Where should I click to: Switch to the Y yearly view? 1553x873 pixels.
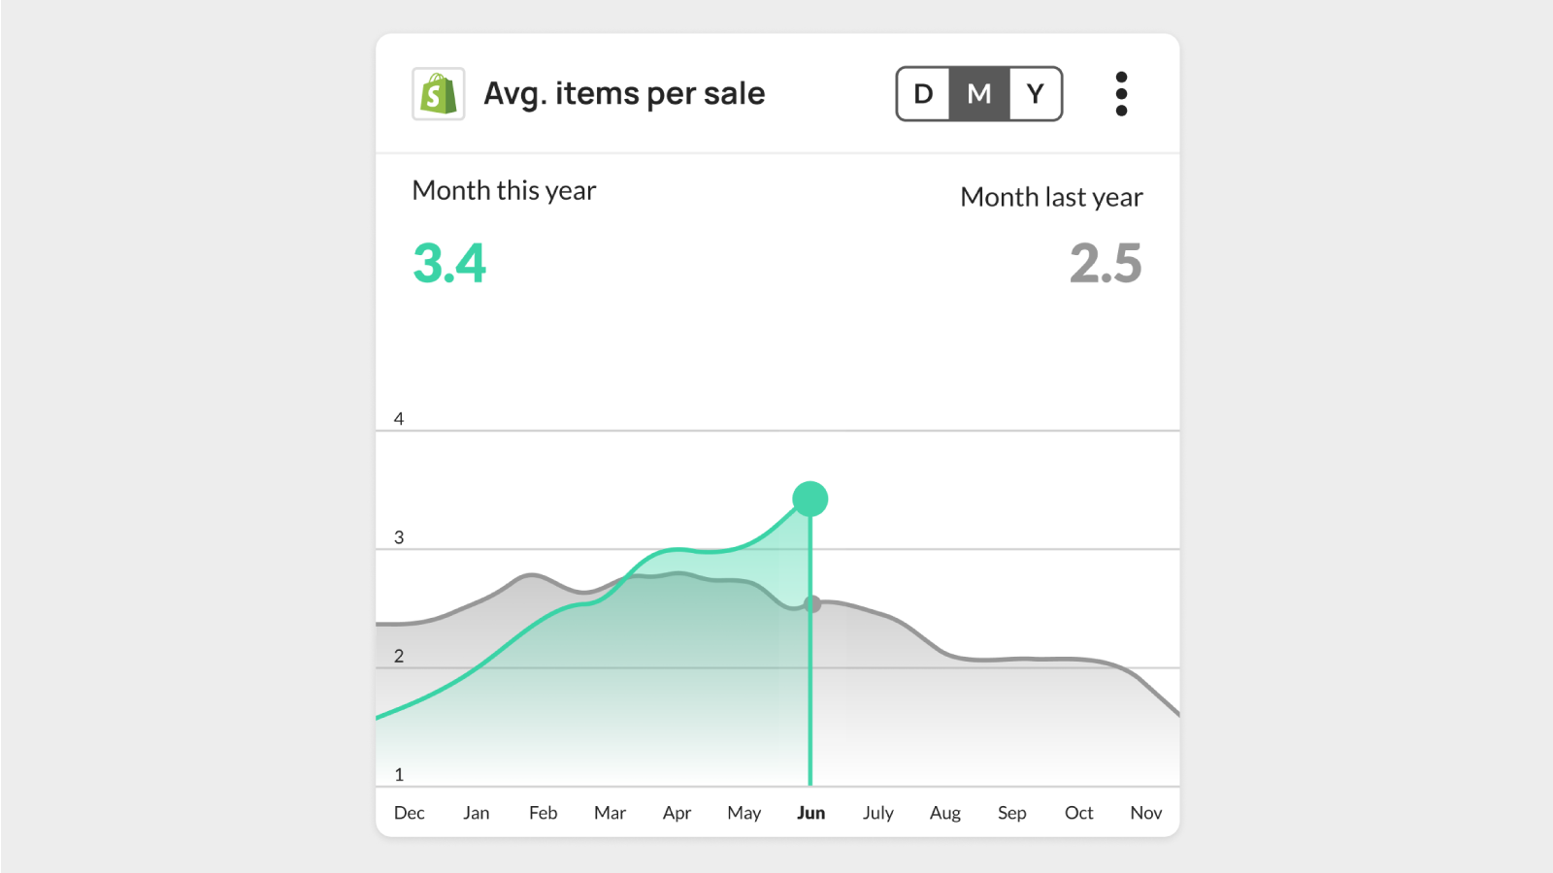tap(1036, 94)
